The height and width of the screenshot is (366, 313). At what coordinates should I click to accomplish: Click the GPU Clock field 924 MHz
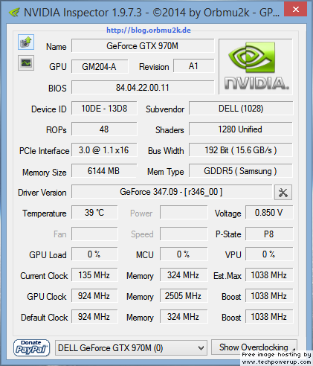(94, 296)
